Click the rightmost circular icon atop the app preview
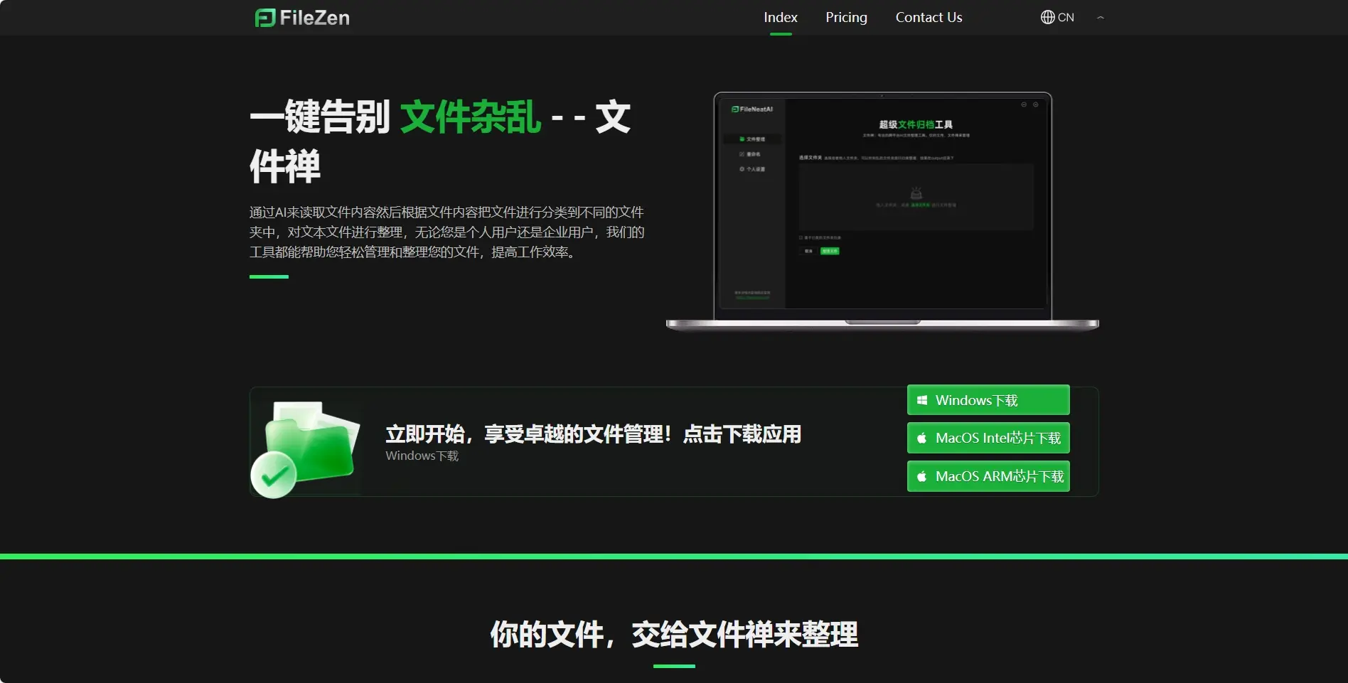Image resolution: width=1348 pixels, height=683 pixels. tap(1035, 104)
